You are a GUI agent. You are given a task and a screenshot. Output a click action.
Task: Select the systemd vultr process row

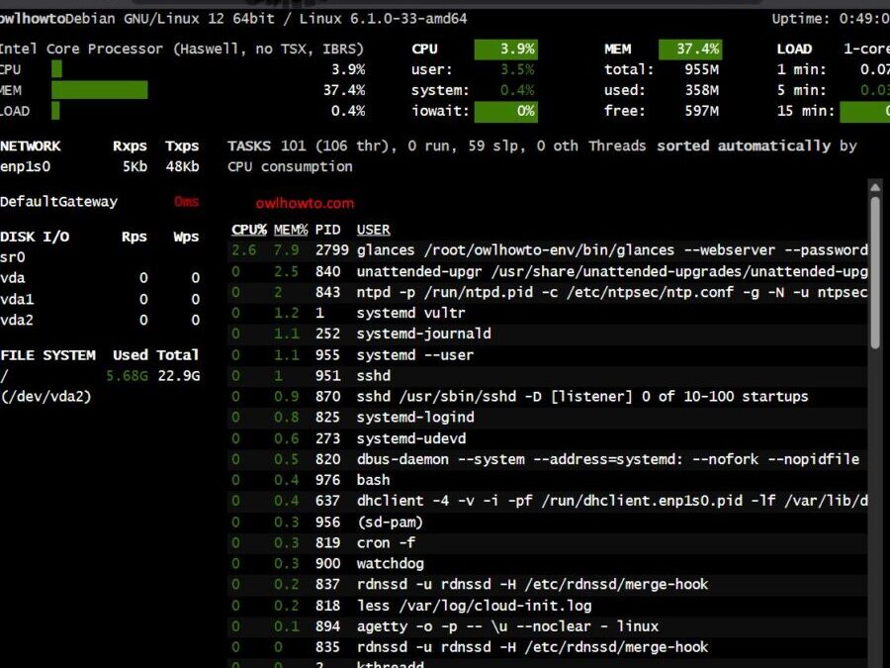click(x=548, y=313)
